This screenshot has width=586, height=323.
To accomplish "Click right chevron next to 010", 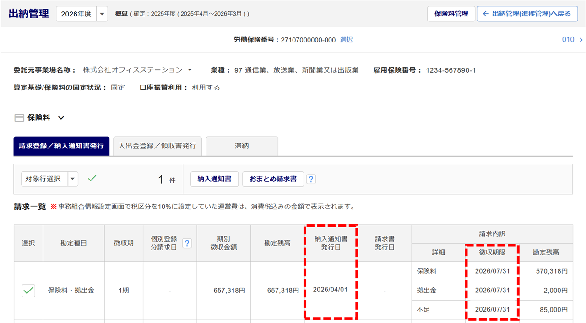I will [x=581, y=40].
